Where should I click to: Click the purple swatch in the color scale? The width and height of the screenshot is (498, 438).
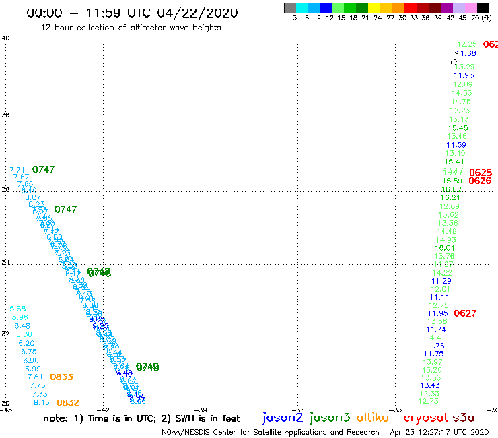[447, 9]
